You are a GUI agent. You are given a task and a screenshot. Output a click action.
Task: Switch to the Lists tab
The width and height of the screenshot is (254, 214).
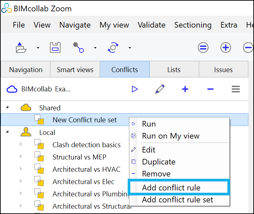coord(174,69)
